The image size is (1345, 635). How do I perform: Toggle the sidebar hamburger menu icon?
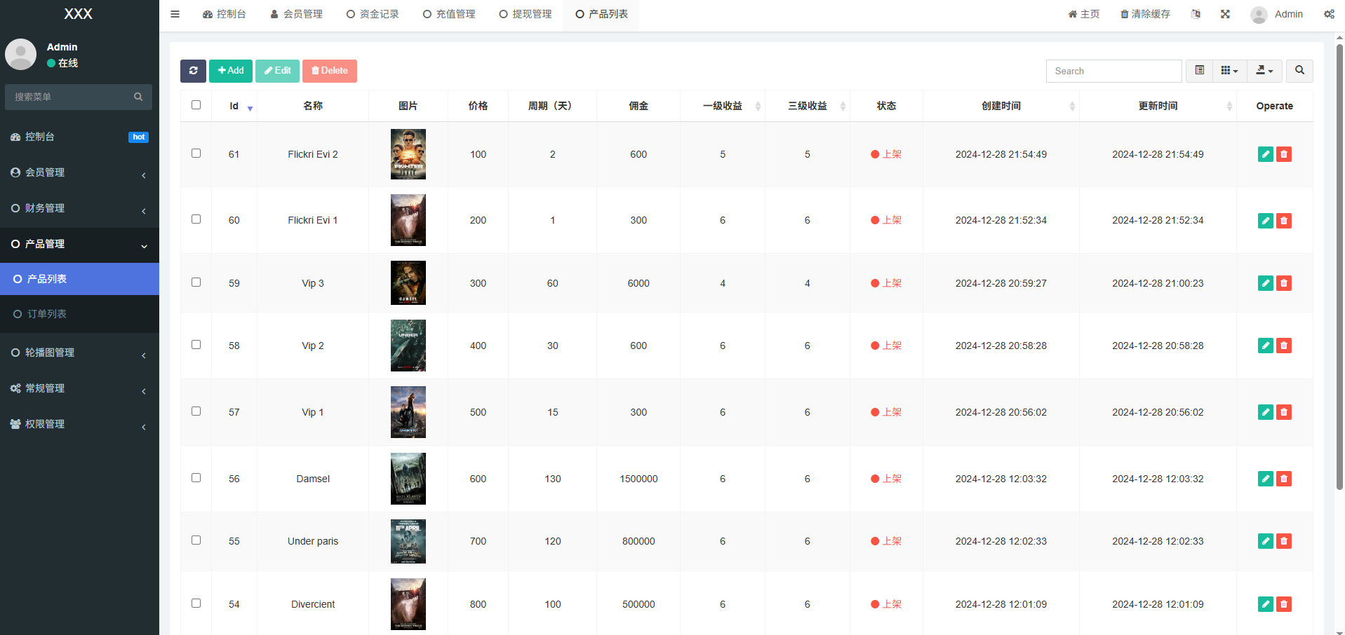tap(175, 14)
